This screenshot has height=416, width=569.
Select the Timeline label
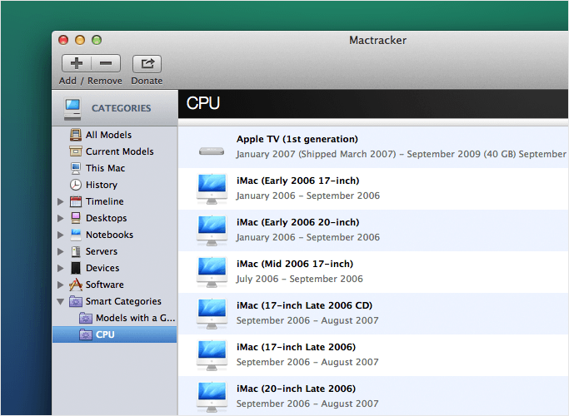pyautogui.click(x=104, y=201)
